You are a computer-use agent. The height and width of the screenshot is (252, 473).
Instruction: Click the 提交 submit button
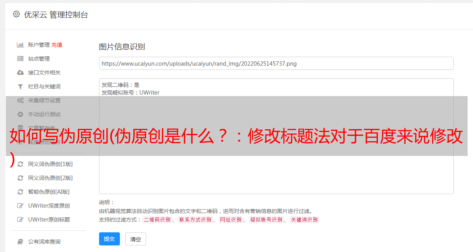pos(109,239)
